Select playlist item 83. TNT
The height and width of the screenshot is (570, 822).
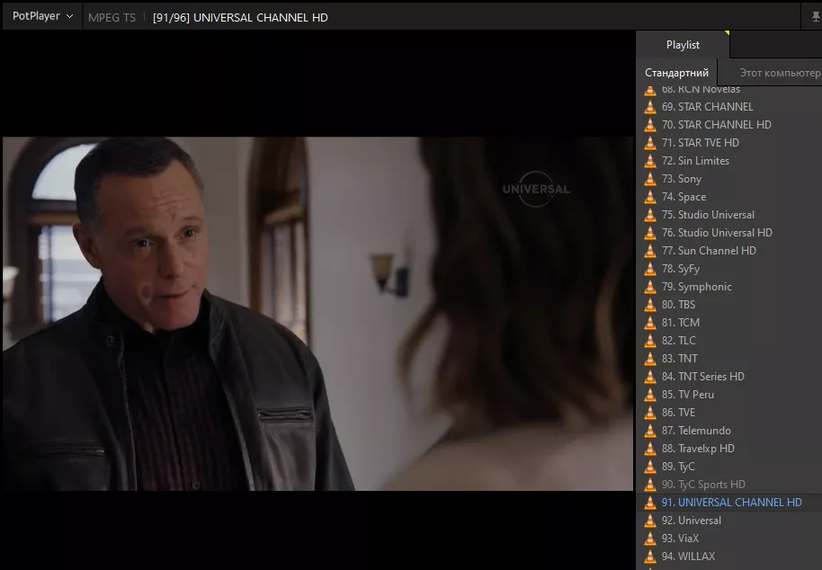click(x=729, y=359)
